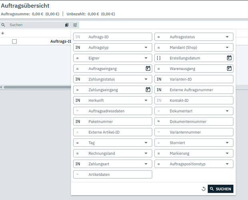Open saved filters bookmark icon
The image size is (248, 200).
click(67, 25)
